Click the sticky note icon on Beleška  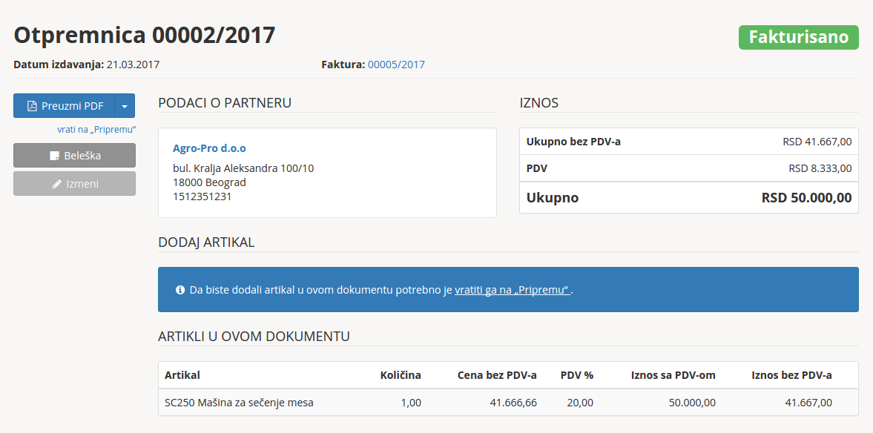click(54, 156)
